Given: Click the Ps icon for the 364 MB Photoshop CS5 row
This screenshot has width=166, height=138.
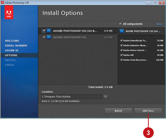Looking at the screenshot, I should click(x=49, y=37).
